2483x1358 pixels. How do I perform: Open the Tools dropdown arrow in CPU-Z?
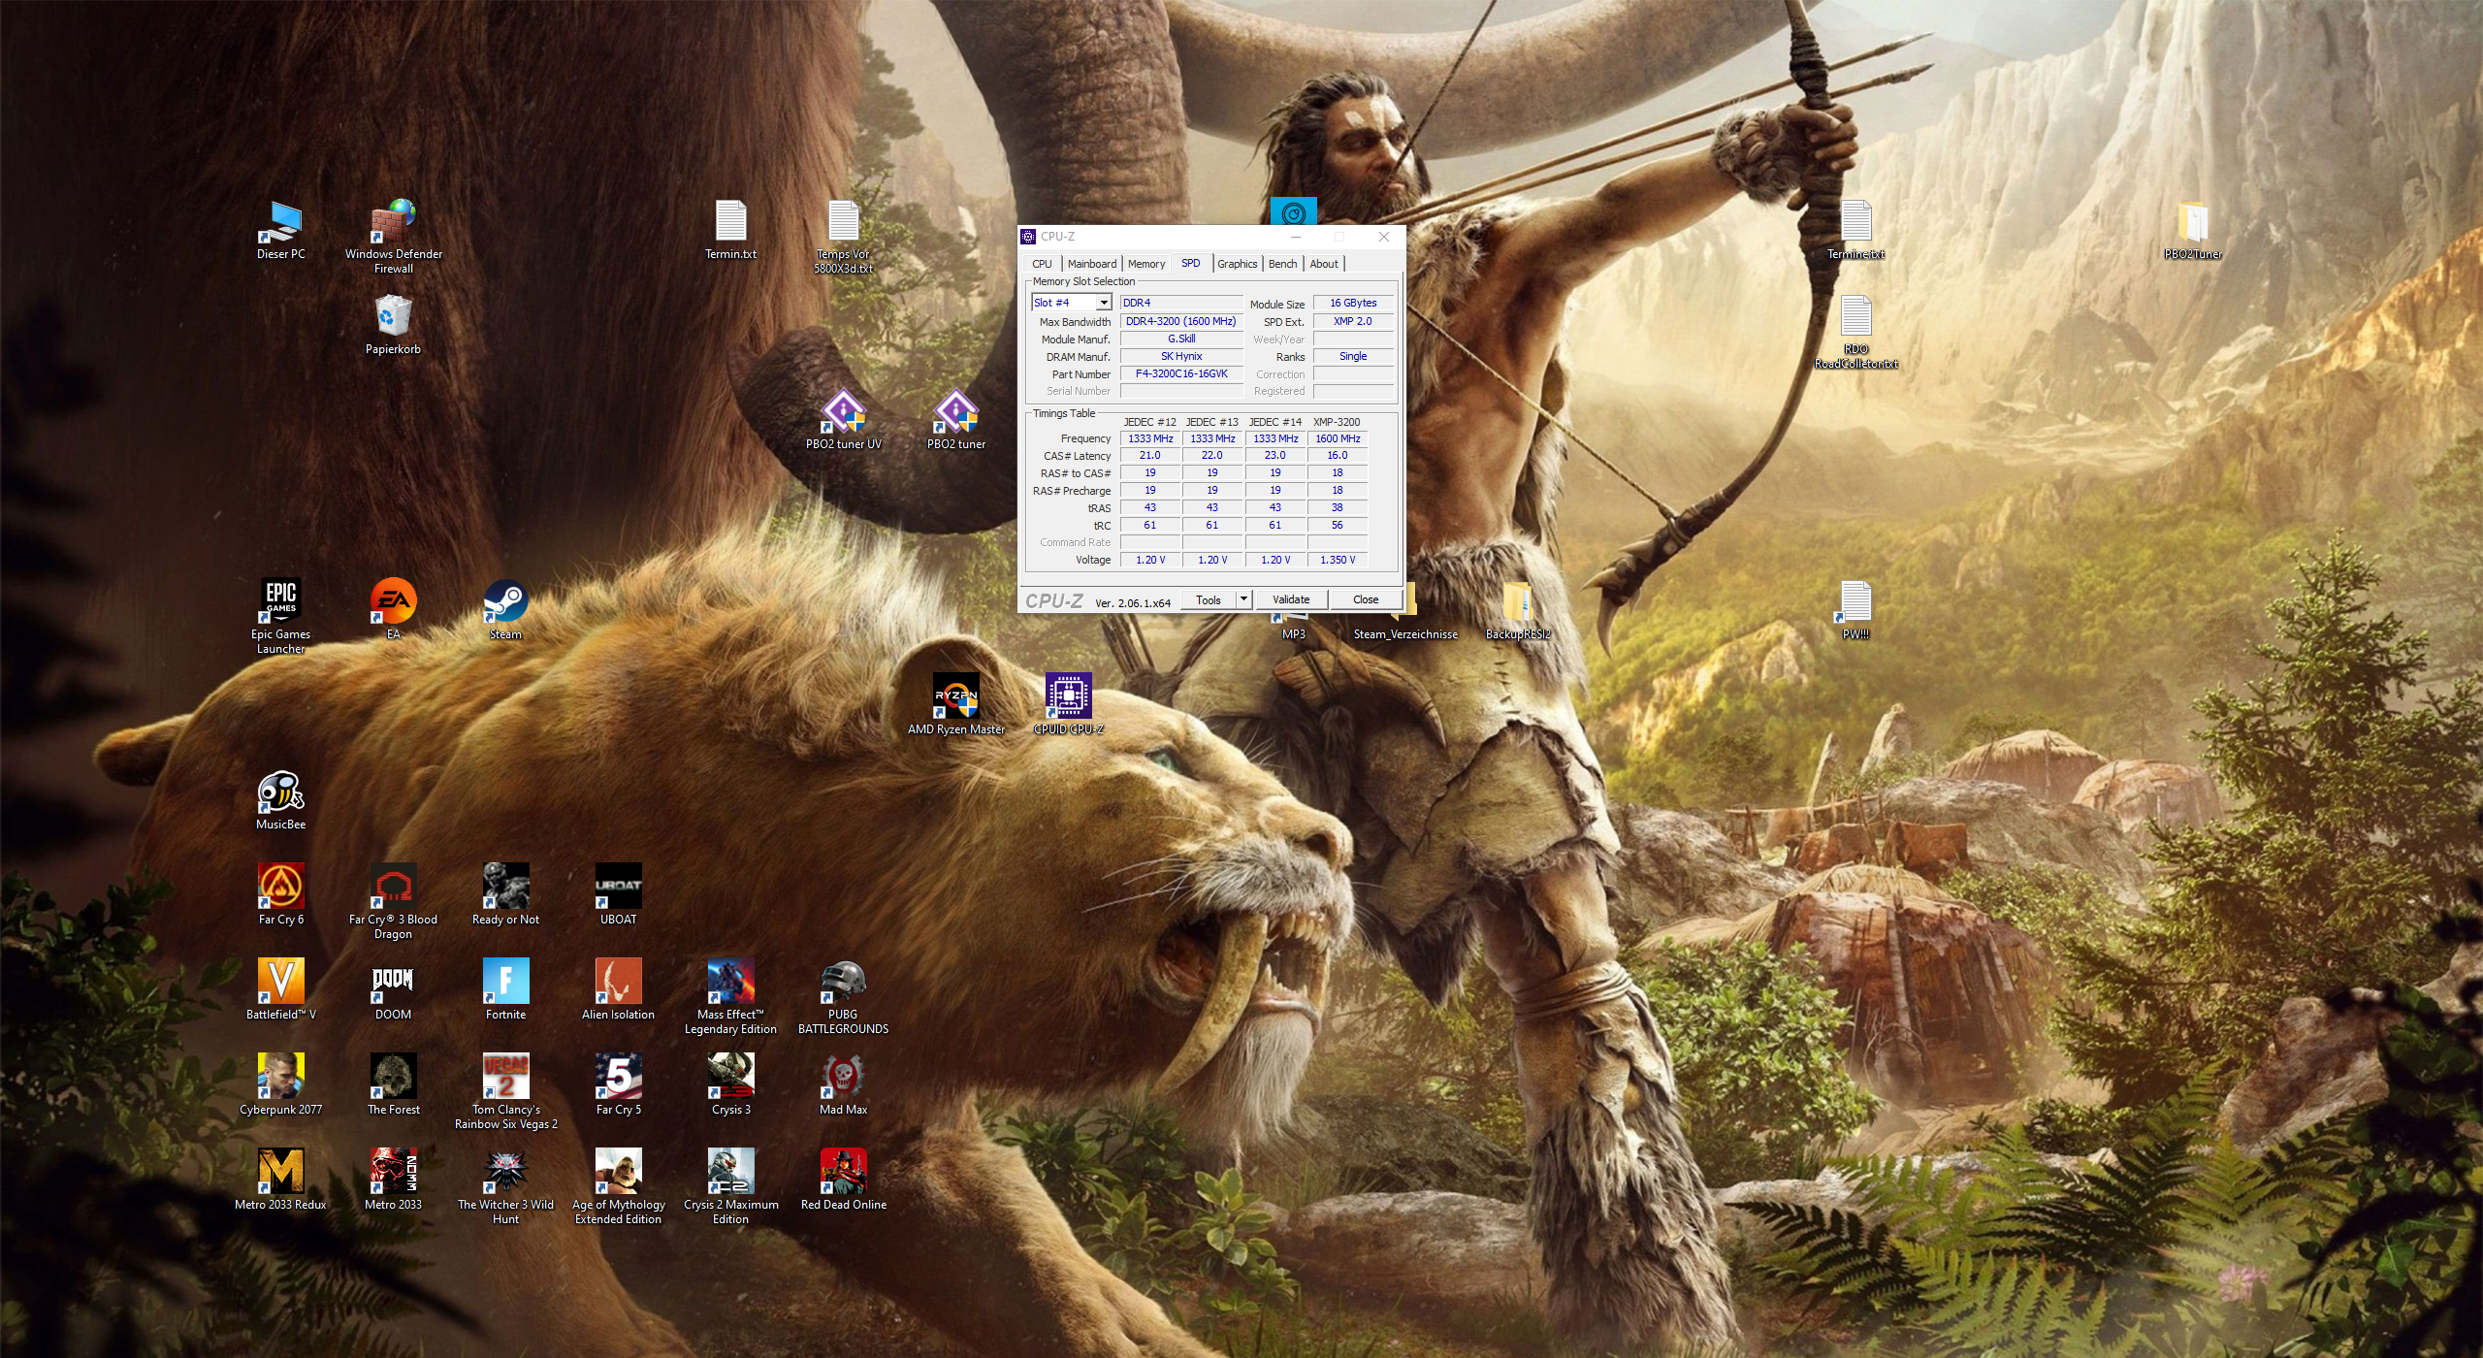[x=1243, y=599]
